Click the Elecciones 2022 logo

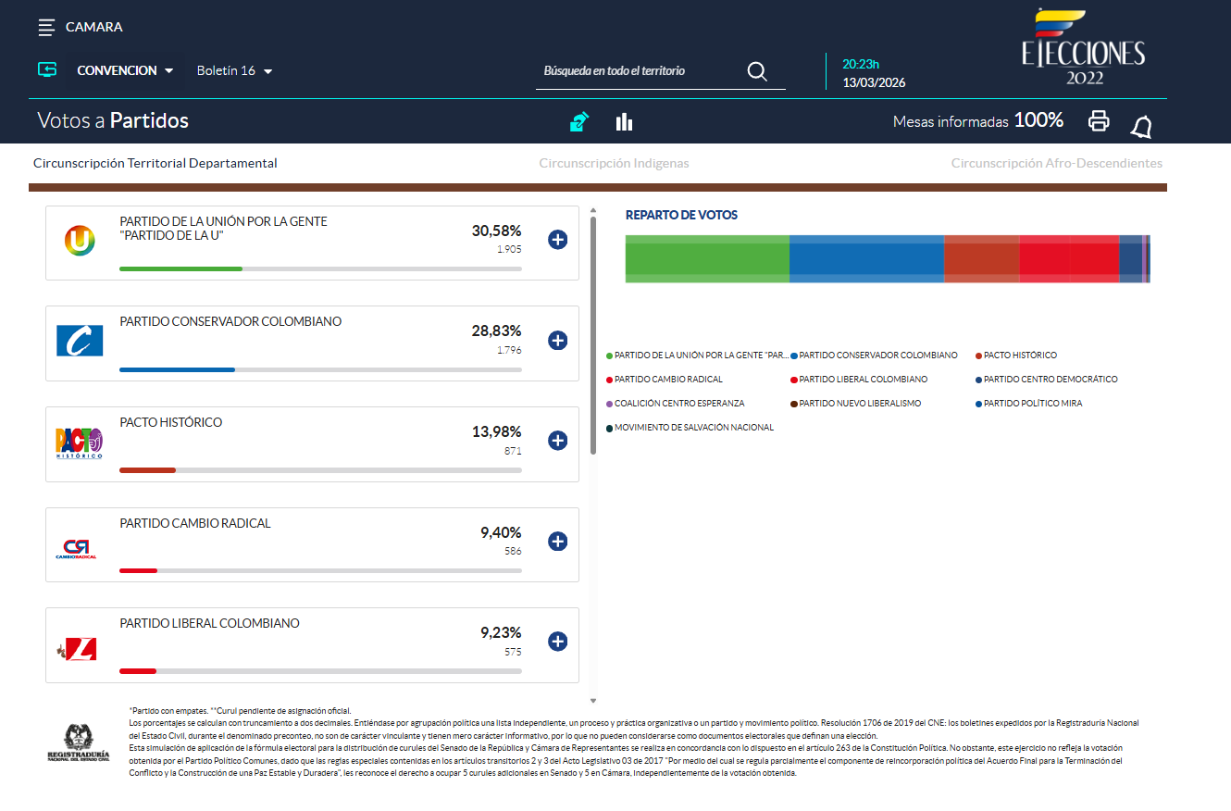click(1084, 48)
